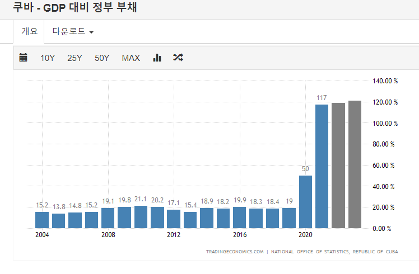Click the bar labeled 20.2
The width and height of the screenshot is (419, 274).
tap(157, 218)
